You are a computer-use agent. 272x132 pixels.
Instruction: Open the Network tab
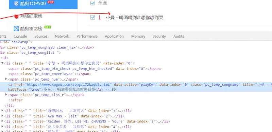point(62,36)
